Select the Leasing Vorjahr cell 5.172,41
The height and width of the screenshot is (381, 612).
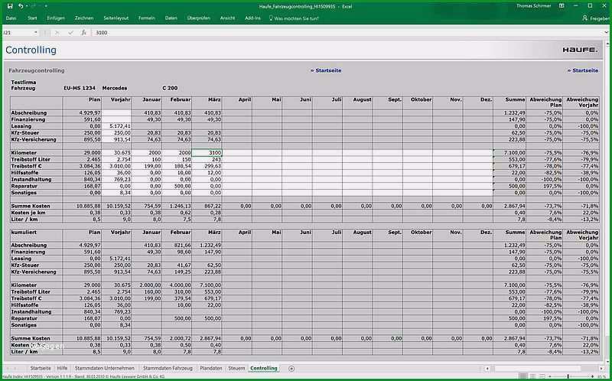(x=116, y=126)
